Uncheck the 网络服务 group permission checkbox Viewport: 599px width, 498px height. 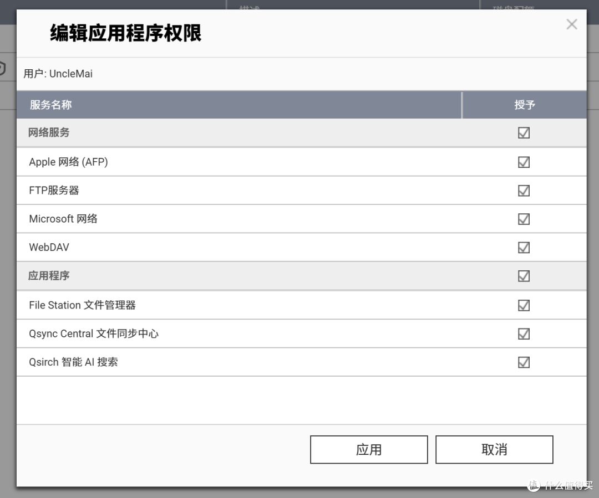click(x=524, y=133)
